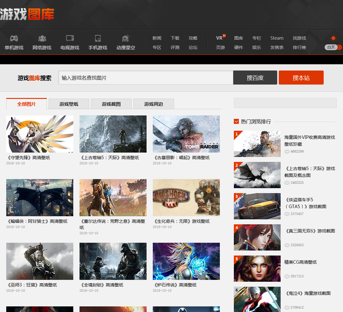The width and height of the screenshot is (343, 312).
Task: Open the 攻略 nav link
Action: click(193, 38)
